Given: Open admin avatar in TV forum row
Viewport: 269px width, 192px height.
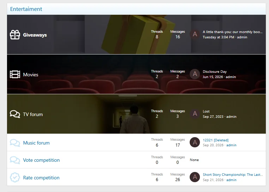Looking at the screenshot, I should pos(195,114).
